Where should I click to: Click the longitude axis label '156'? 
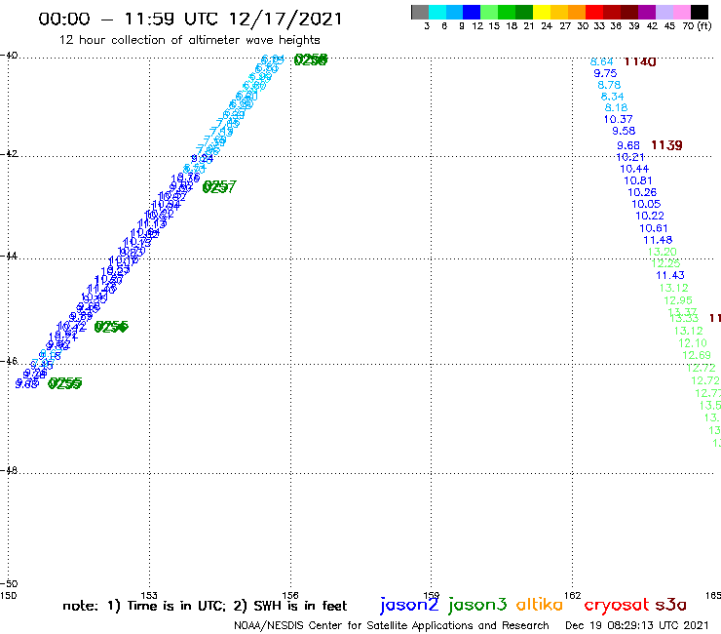coord(290,596)
